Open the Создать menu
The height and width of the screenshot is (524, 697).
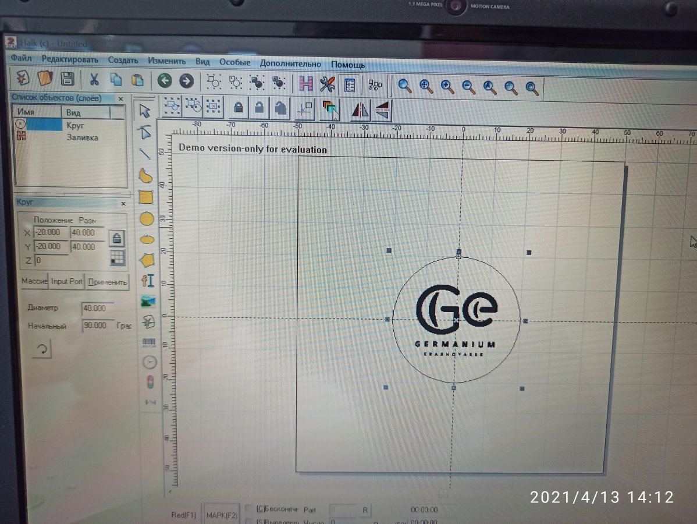click(x=123, y=60)
